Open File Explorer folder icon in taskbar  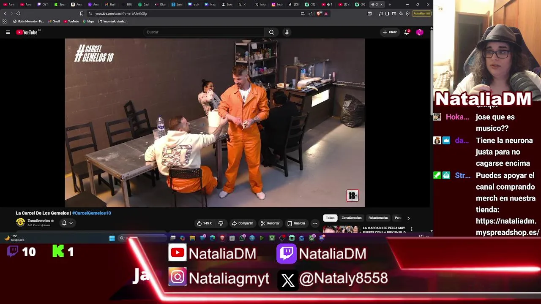[192, 238]
